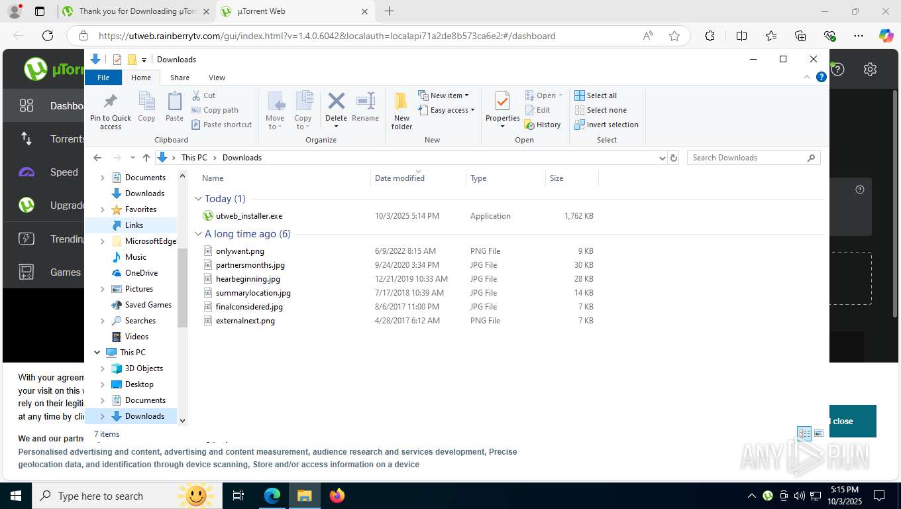Open µTorrent Speed sidebar item
The image size is (901, 509).
44,172
